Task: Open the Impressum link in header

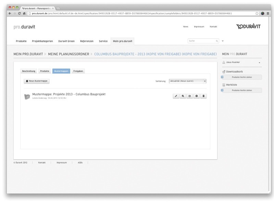Action: [199, 27]
